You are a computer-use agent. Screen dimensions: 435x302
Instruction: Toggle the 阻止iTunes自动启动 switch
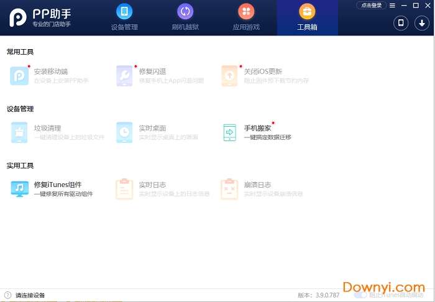coord(360,295)
